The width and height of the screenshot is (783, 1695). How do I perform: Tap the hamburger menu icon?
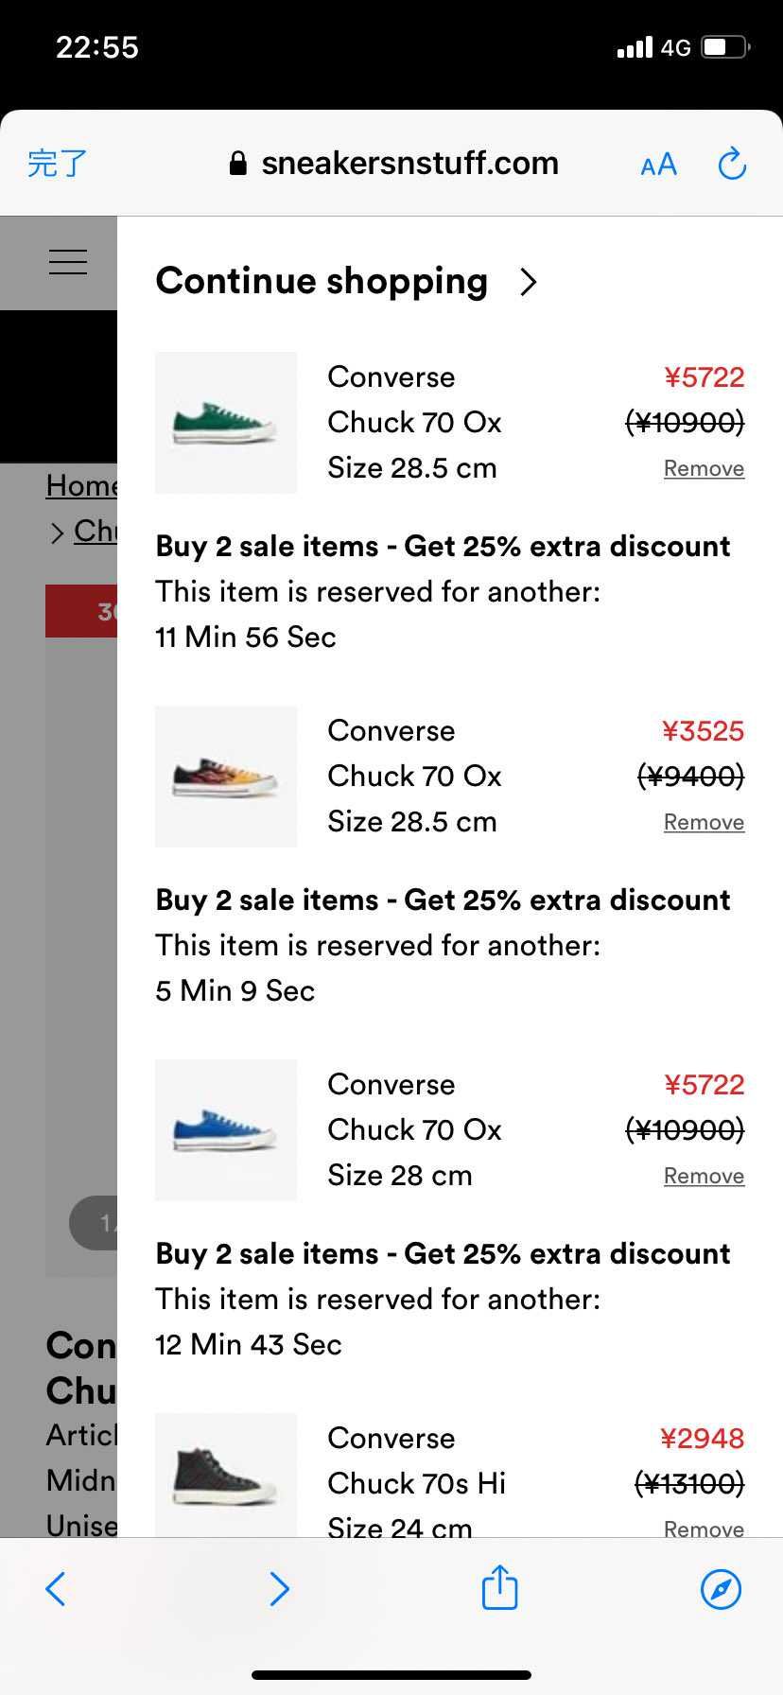click(x=68, y=262)
